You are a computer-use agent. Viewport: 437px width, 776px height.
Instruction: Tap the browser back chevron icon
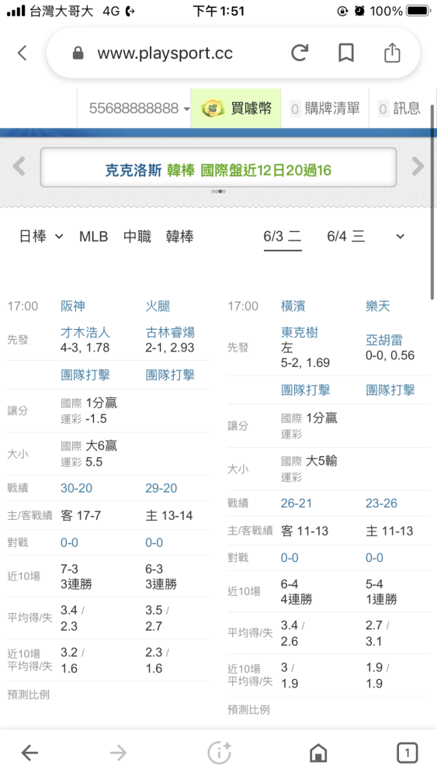[x=22, y=53]
